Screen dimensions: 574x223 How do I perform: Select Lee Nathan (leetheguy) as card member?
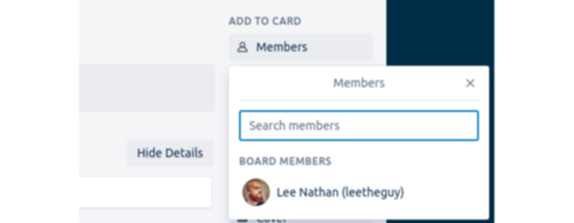click(x=359, y=193)
